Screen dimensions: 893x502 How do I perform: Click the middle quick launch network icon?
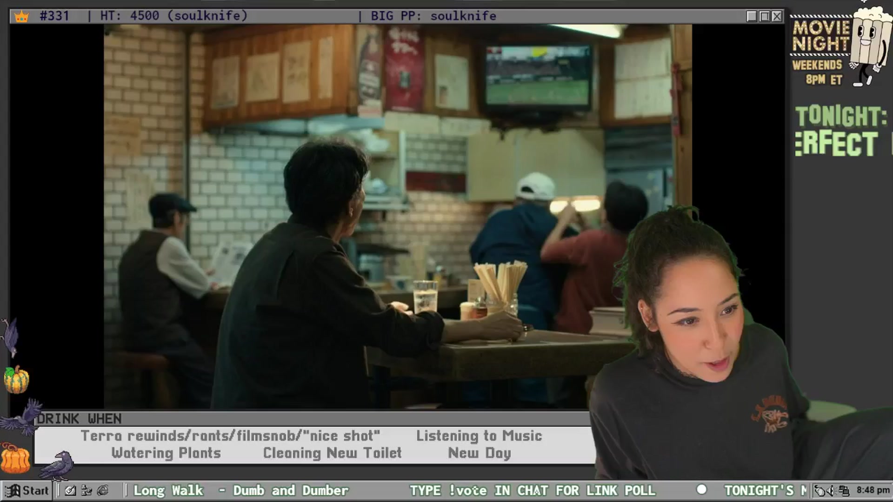point(87,490)
